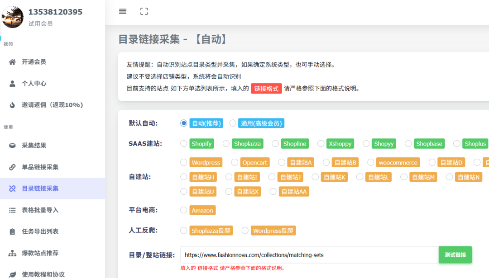Toggle fullscreen with the brackets icon

[144, 11]
